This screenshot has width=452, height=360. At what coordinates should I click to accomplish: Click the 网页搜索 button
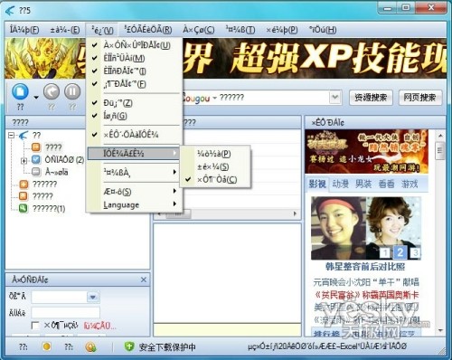[420, 98]
